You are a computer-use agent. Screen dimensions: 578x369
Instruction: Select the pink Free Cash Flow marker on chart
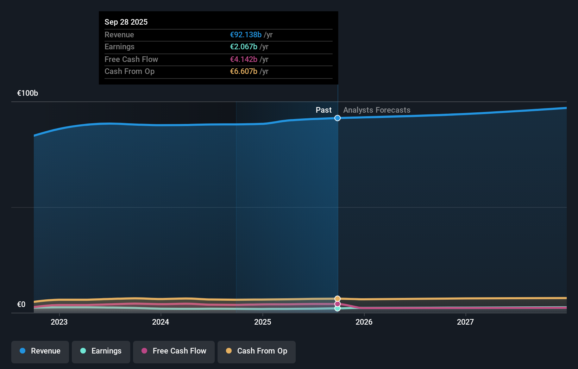click(337, 304)
